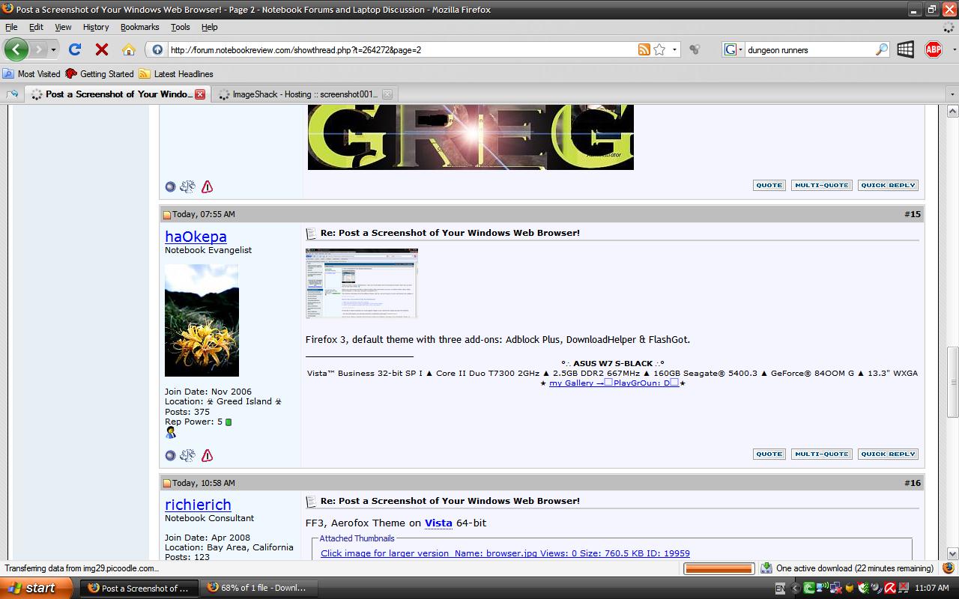Open haOkepa's screenshot thumbnail
Viewport: 959px width, 599px height.
click(362, 284)
